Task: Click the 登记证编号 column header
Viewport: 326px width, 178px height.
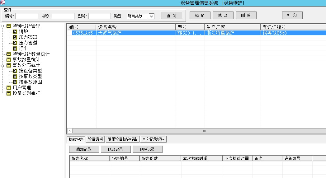Action: (x=293, y=27)
